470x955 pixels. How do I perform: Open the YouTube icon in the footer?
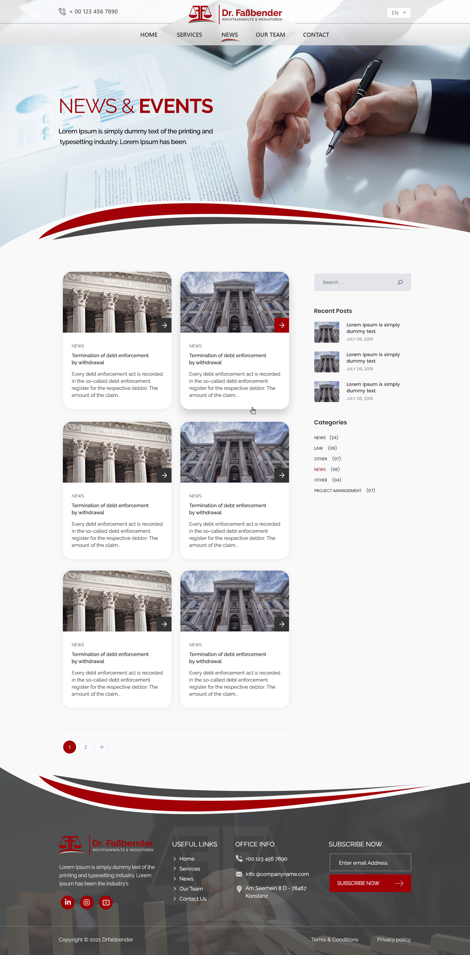pos(106,902)
